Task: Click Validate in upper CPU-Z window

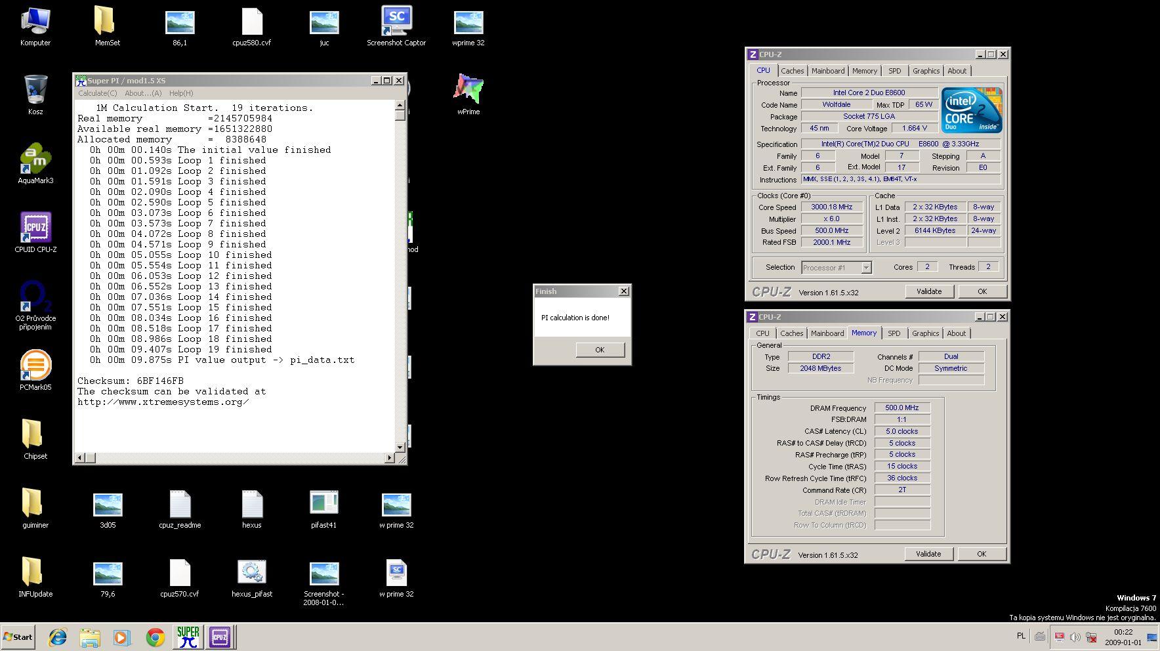Action: tap(929, 291)
